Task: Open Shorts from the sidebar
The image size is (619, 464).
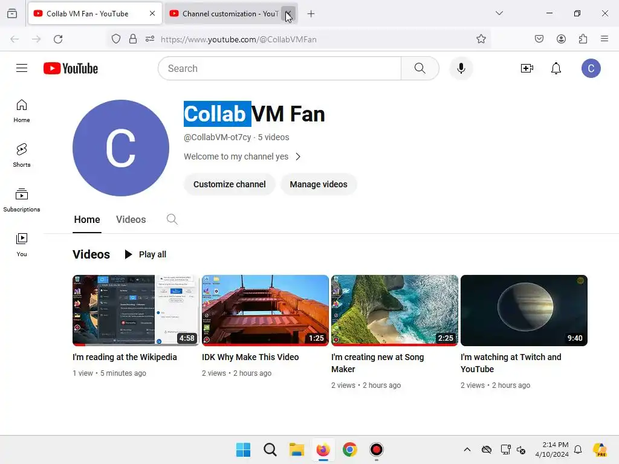Action: 22,155
